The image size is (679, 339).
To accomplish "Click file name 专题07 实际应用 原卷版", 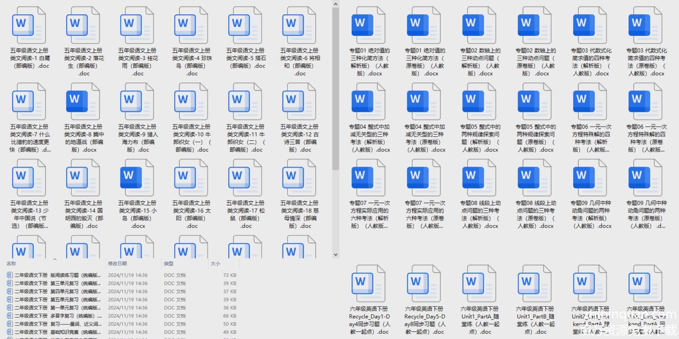I will pos(425,215).
